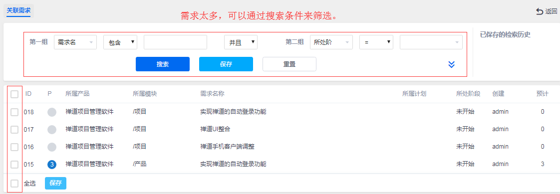Click the blue 搜索 button
Image resolution: width=560 pixels, height=194 pixels.
pos(163,64)
